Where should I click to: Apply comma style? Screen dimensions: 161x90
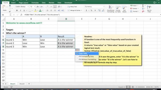coord(95,10)
